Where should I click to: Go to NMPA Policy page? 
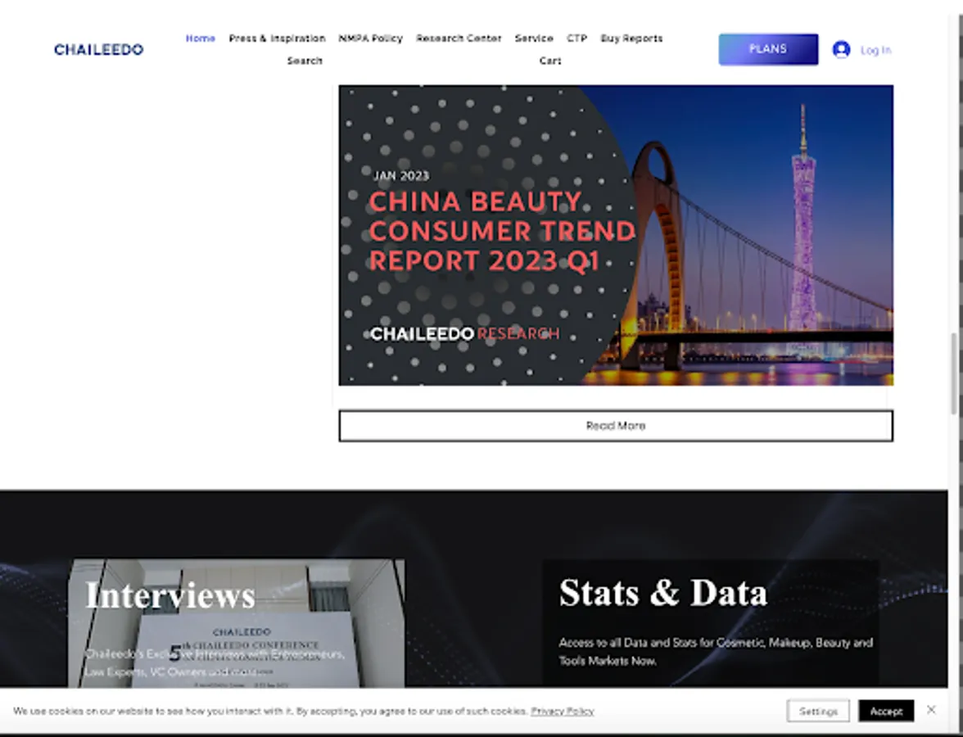370,38
